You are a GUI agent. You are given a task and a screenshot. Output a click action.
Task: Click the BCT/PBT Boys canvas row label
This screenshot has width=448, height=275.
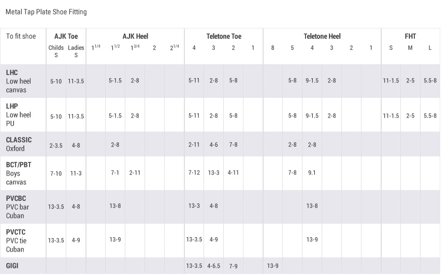click(x=19, y=173)
